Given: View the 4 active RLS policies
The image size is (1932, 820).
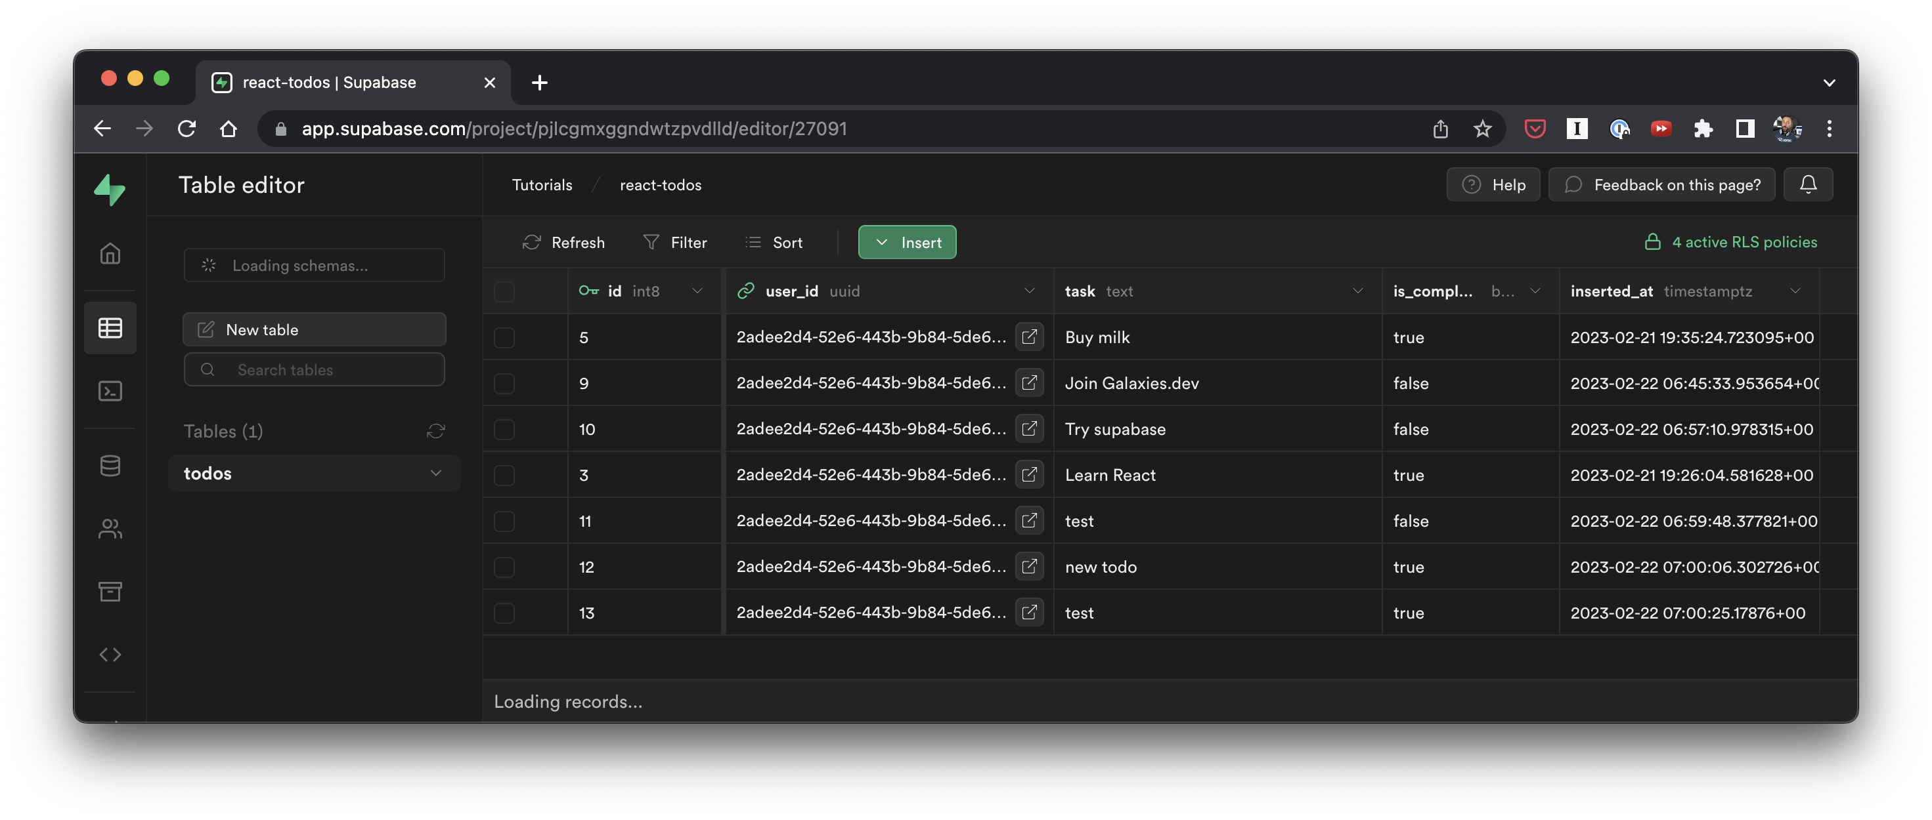Looking at the screenshot, I should click(1730, 242).
